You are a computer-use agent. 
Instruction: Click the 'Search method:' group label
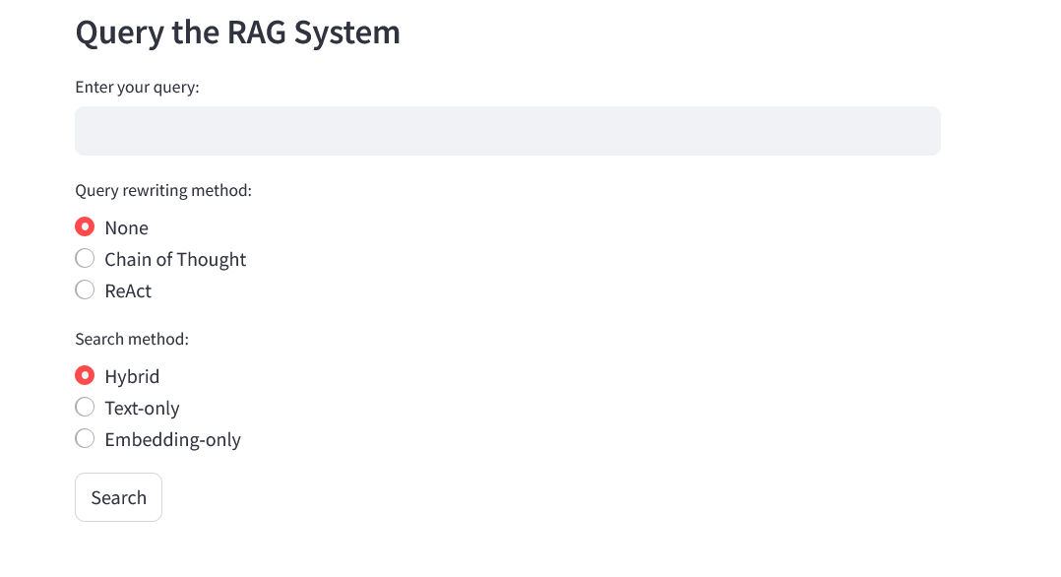(132, 339)
